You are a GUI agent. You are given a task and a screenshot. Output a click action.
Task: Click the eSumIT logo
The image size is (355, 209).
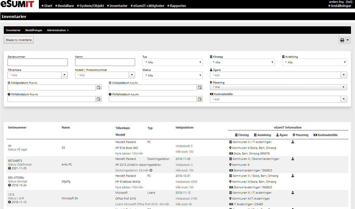[x=17, y=4]
